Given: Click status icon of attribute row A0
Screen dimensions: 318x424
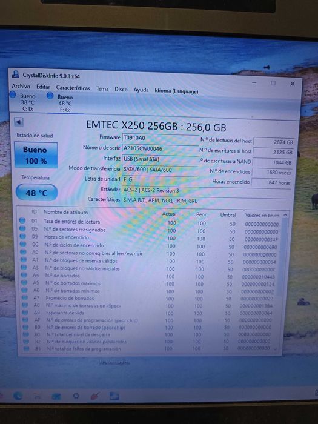Looking at the screenshot, I should tap(24, 252).
